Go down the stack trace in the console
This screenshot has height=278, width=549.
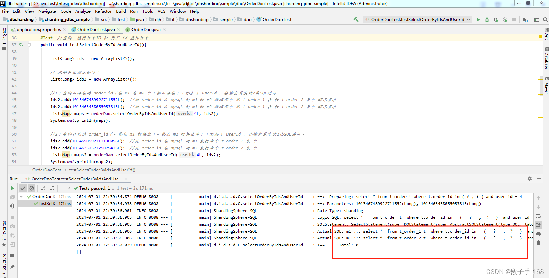(538, 207)
